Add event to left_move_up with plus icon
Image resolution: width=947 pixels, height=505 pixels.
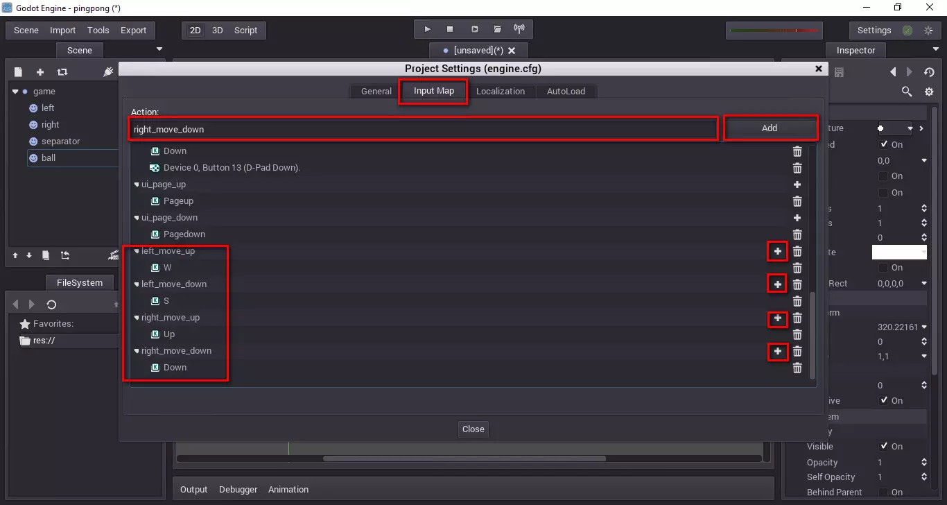coord(777,251)
